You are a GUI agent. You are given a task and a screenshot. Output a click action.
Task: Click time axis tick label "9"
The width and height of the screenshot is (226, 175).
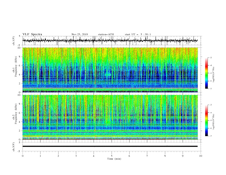183,156
